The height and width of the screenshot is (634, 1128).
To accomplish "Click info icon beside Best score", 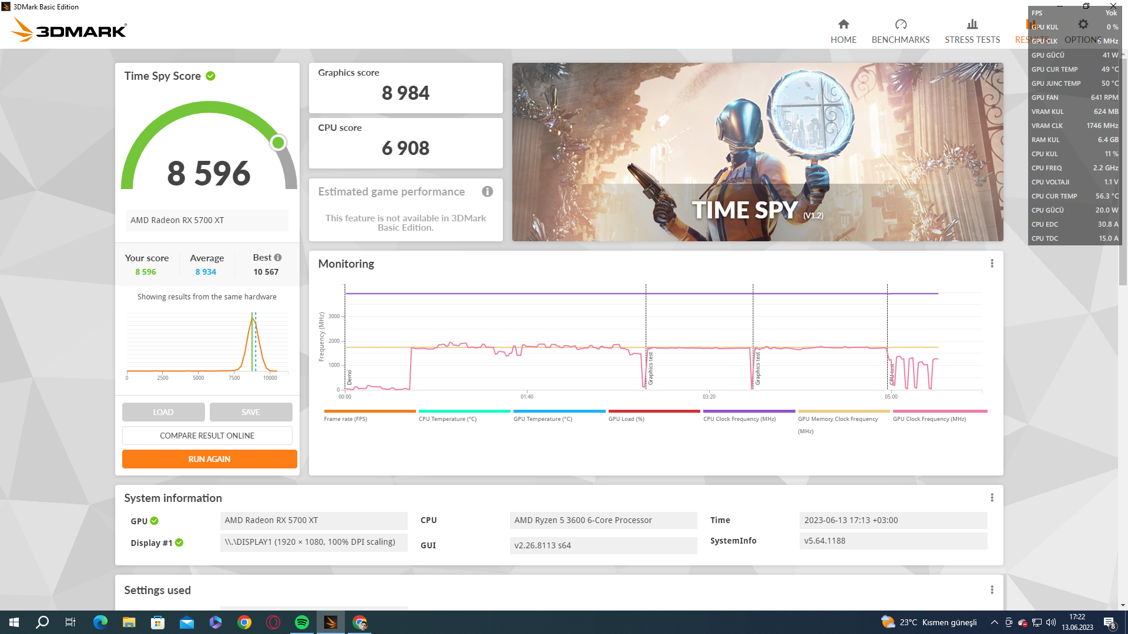I will [278, 257].
